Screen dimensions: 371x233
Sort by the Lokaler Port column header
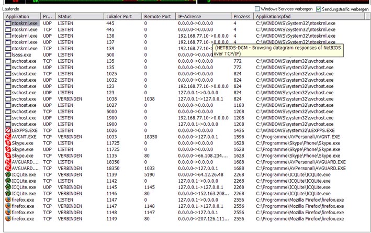(x=123, y=17)
